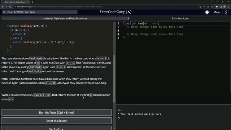This screenshot has width=231, height=130.
Task: Close the Basic JavaScript browser tab
Action: coord(28,2)
